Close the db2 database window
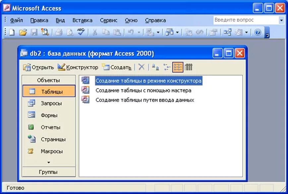The image size is (288, 194). [240, 53]
